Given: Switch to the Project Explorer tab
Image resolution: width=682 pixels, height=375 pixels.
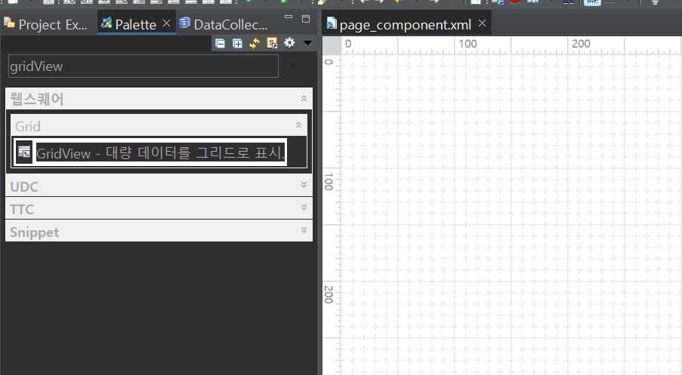Looking at the screenshot, I should [x=45, y=24].
